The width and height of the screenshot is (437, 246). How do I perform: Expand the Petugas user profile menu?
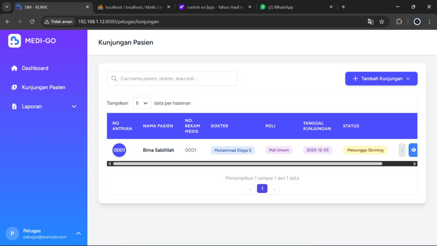coord(79,233)
